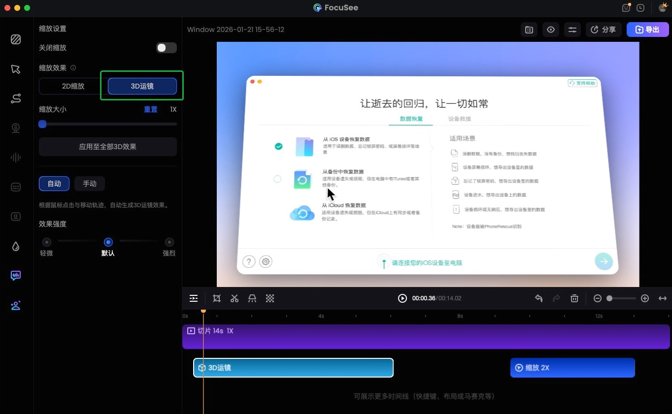Select the webcam icon in sidebar
This screenshot has height=414, width=672.
(16, 128)
